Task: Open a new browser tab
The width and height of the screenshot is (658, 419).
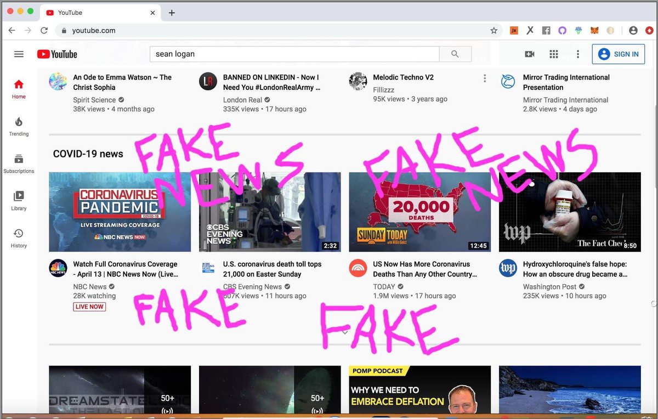Action: pos(172,13)
